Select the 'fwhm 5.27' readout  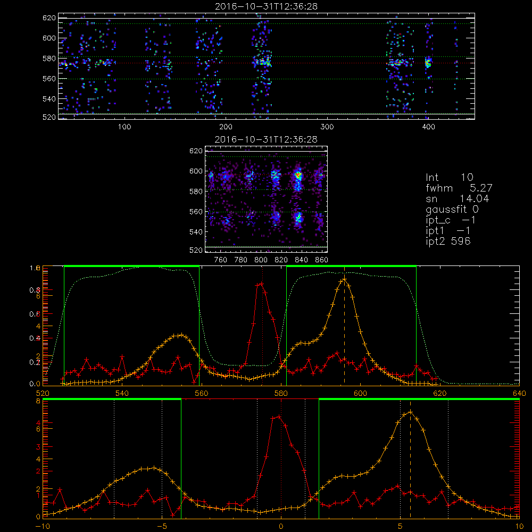[459, 188]
